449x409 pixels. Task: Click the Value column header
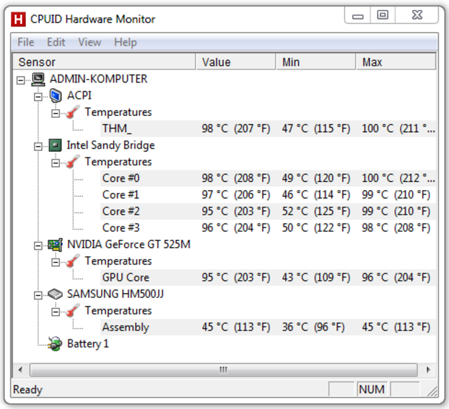coord(236,62)
